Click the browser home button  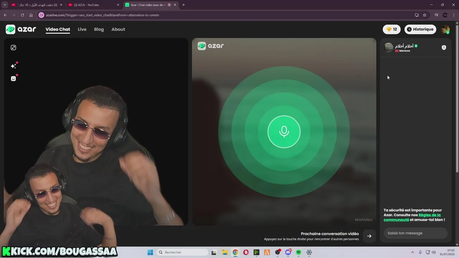[31, 15]
